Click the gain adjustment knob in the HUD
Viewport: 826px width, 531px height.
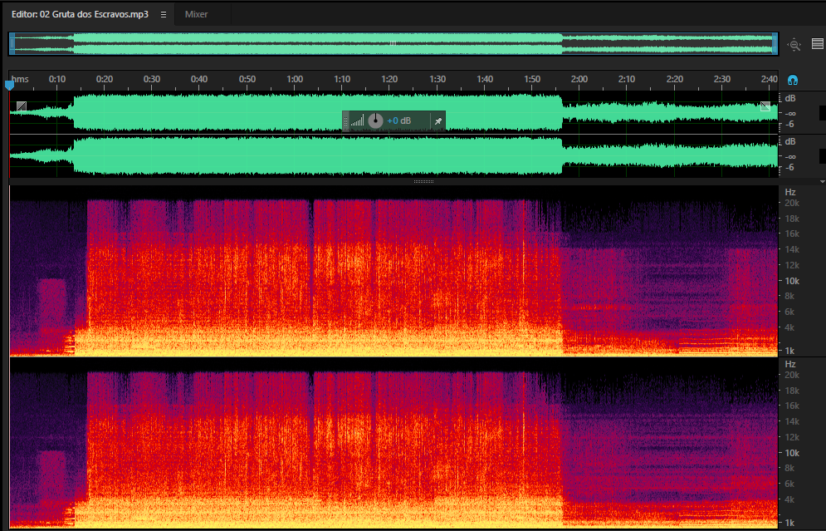coord(375,120)
